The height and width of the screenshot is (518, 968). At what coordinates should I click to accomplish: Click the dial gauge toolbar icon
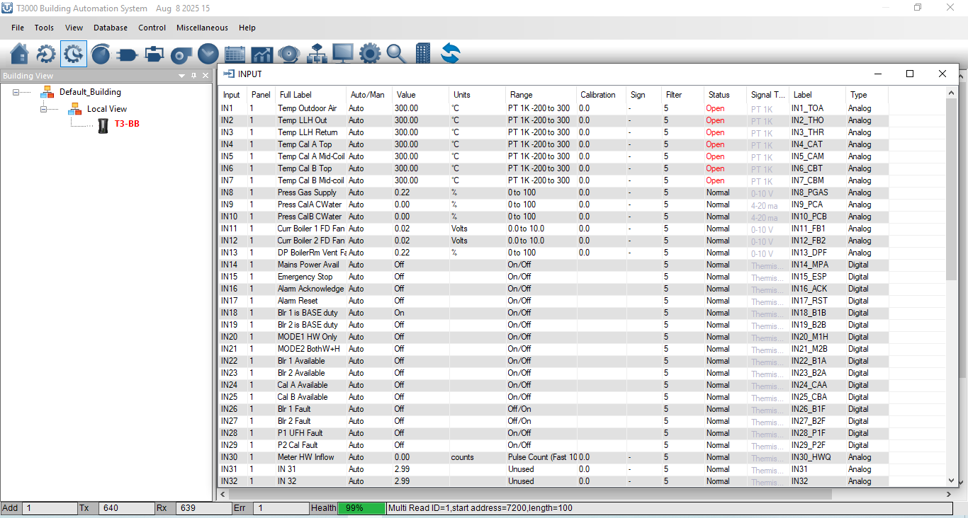101,54
